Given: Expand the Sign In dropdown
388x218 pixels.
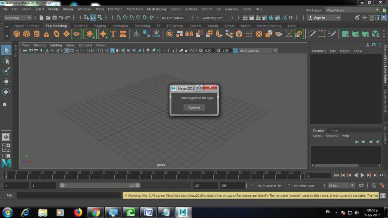Looking at the screenshot, I should (338, 18).
